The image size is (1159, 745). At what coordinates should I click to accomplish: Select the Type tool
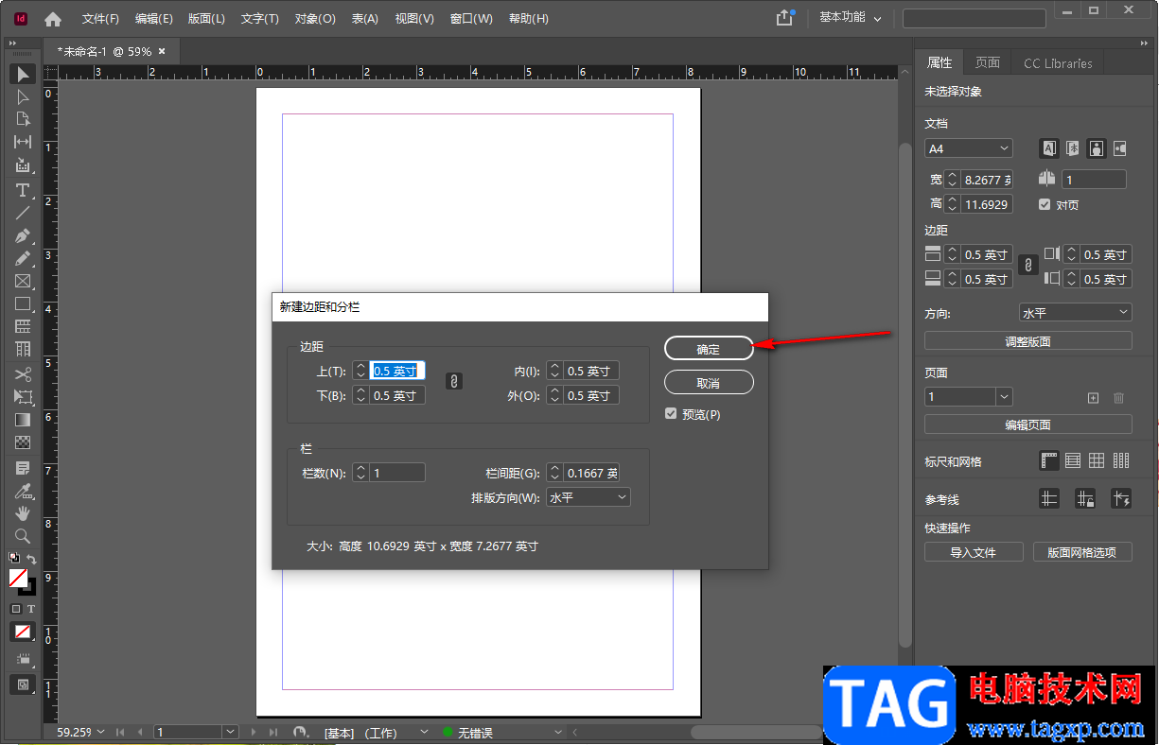(x=23, y=190)
